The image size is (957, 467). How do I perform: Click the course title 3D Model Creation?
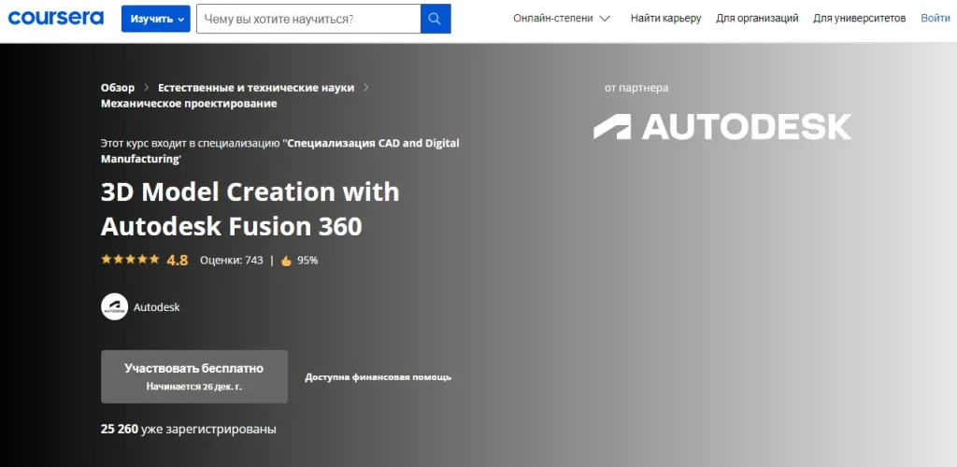250,209
